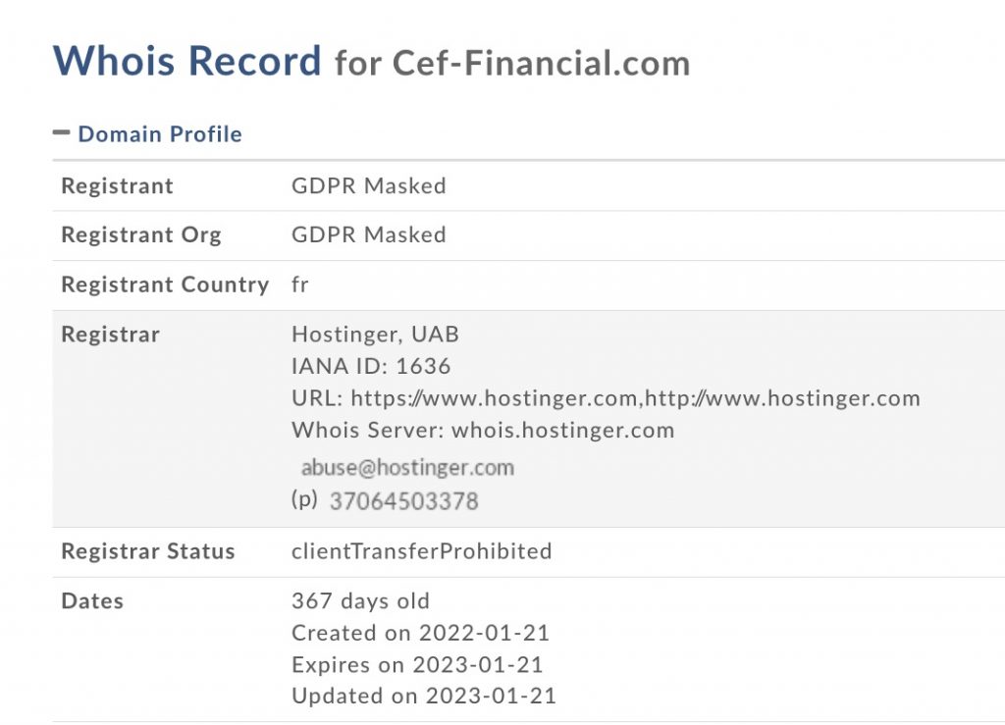Click the Dates row label
The width and height of the screenshot is (1005, 725).
(x=92, y=600)
